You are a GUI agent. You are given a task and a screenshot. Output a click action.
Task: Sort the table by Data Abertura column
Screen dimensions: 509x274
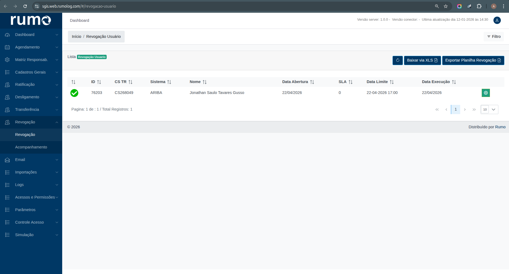point(312,82)
